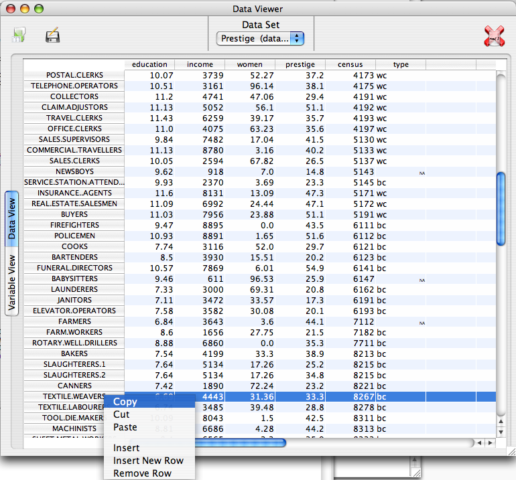The width and height of the screenshot is (516, 480).
Task: Click the red X remove data icon
Action: (x=494, y=37)
